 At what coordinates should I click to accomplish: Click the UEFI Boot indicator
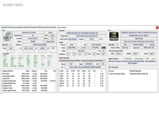coord(128,59)
